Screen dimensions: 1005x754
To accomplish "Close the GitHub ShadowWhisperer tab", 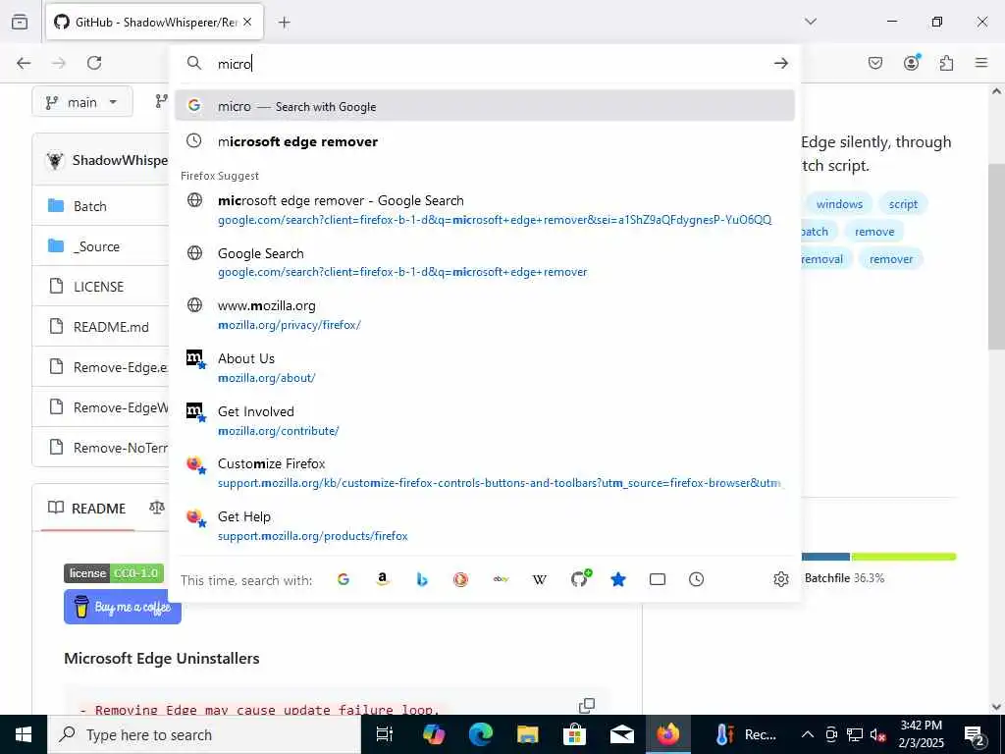I will [x=247, y=22].
